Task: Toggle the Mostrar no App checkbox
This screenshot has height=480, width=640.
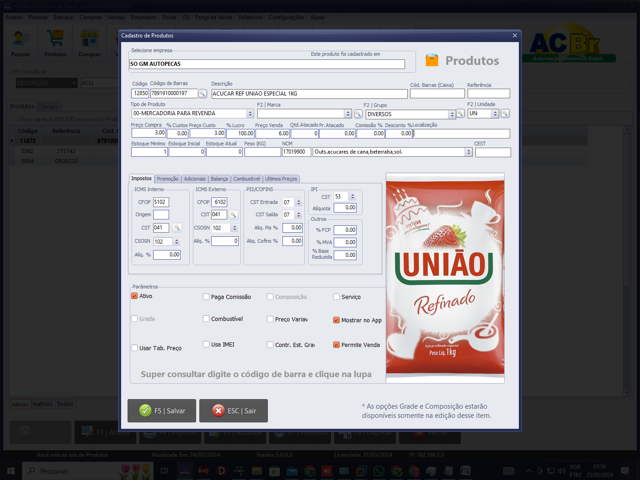Action: pyautogui.click(x=336, y=320)
